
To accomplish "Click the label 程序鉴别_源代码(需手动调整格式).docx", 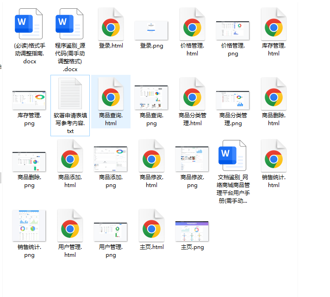I will [70, 57].
